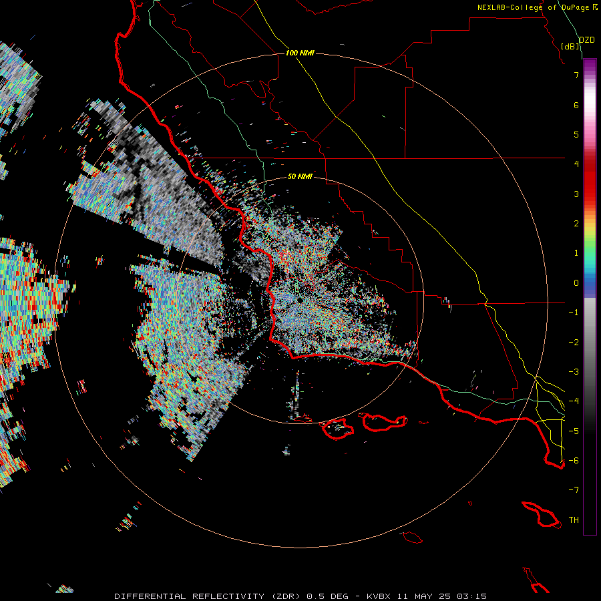Click the ZDR color scale bar
The image size is (601, 601).
[590, 296]
